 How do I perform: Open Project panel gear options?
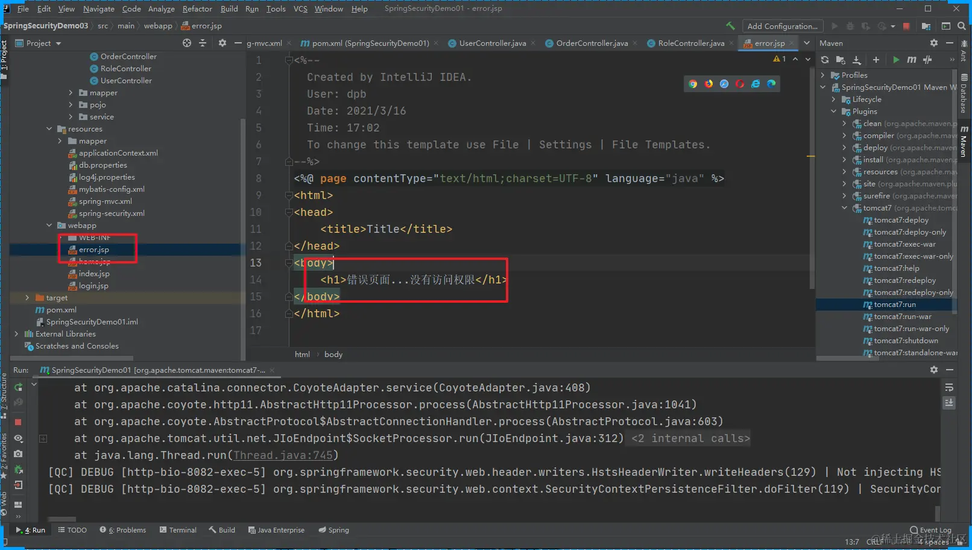coord(222,43)
